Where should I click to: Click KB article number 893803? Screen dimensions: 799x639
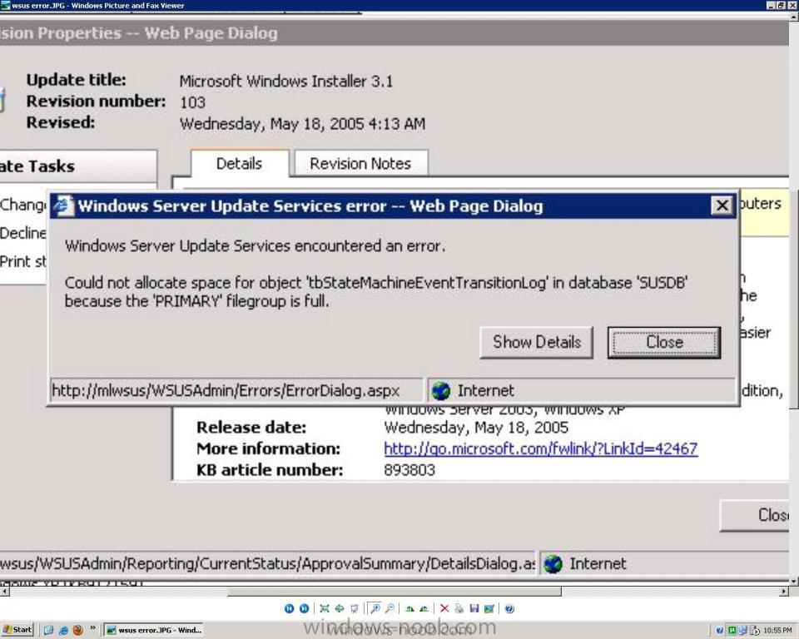(x=409, y=470)
